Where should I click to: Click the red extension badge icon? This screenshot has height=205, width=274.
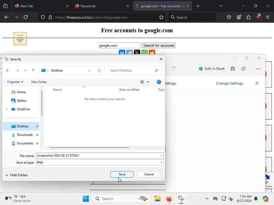coord(258,17)
